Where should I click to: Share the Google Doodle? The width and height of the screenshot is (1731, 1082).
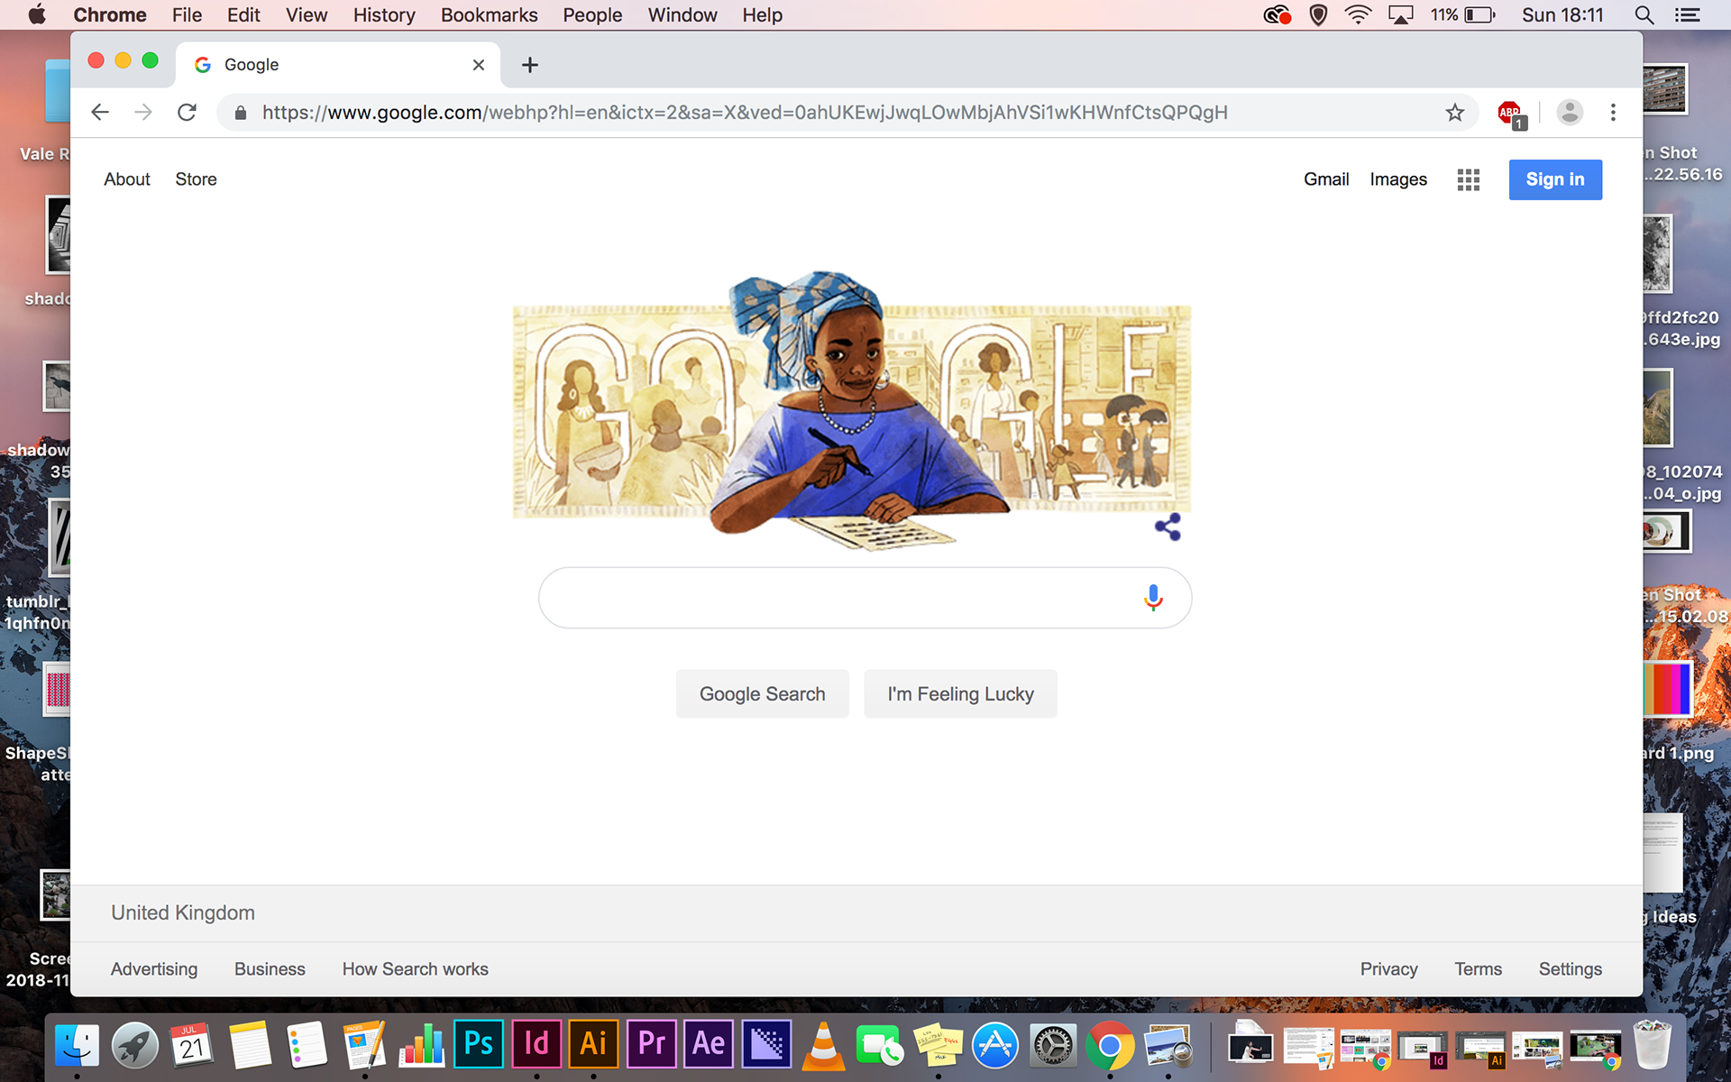[1168, 527]
